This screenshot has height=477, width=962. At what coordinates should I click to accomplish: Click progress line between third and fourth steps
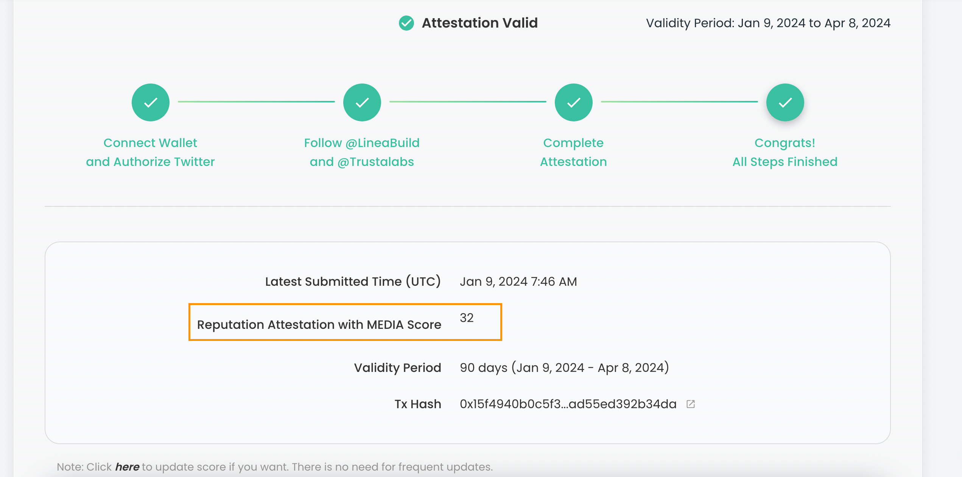[x=679, y=102]
